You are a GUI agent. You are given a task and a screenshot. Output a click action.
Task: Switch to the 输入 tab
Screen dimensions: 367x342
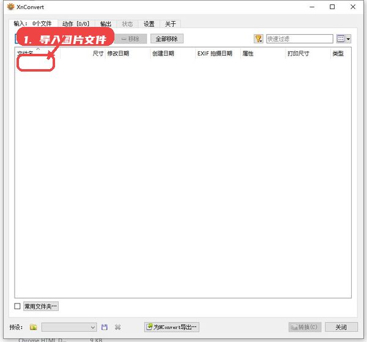click(x=33, y=24)
